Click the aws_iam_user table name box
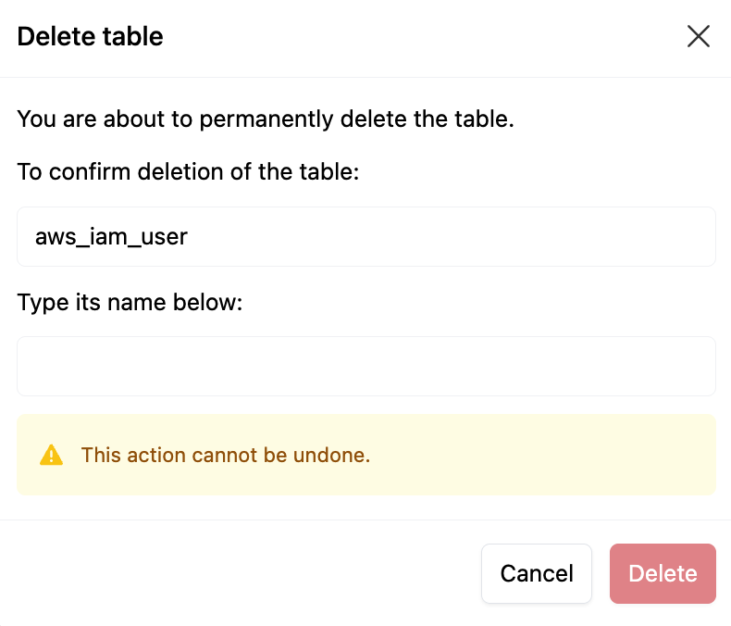This screenshot has height=626, width=731. [366, 237]
